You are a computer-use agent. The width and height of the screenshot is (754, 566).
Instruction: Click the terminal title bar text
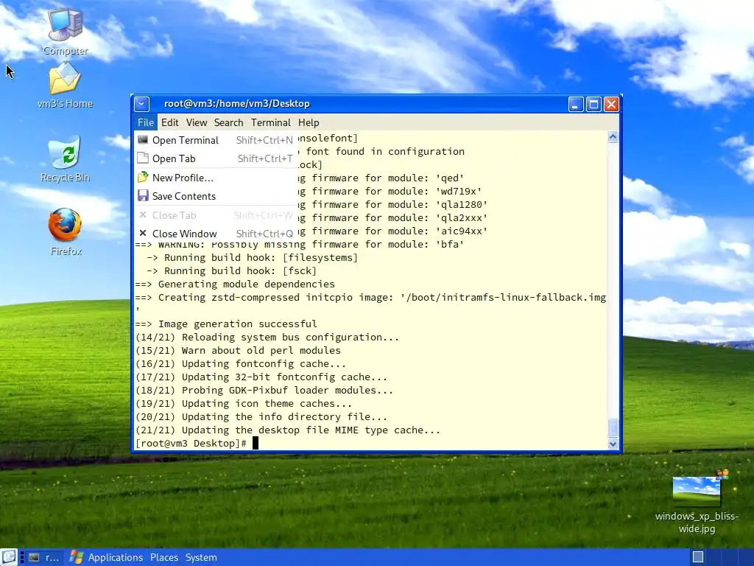coord(236,103)
